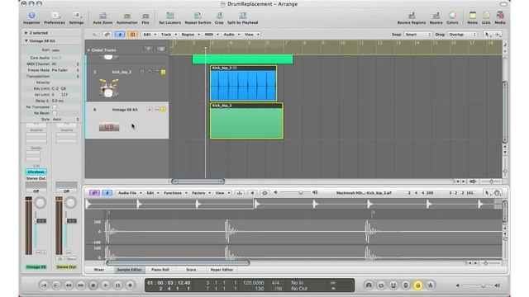Click the Bounce toolbar icon

436,16
